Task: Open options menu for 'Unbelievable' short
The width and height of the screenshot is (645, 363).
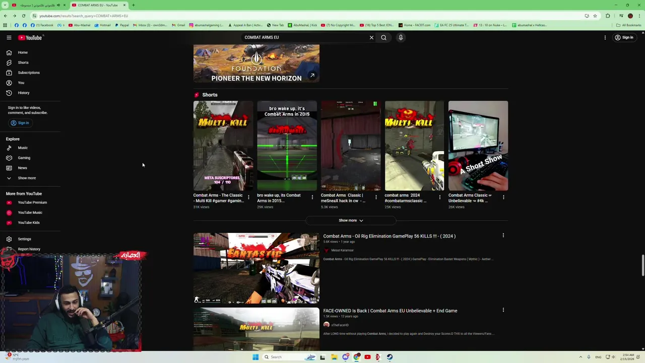Action: click(x=503, y=197)
